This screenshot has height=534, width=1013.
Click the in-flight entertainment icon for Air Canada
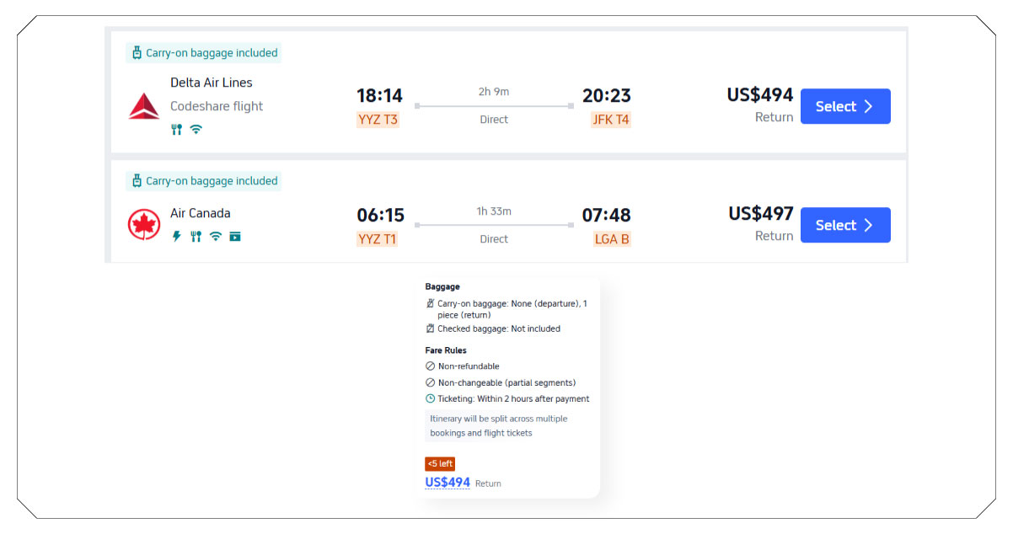click(x=235, y=236)
